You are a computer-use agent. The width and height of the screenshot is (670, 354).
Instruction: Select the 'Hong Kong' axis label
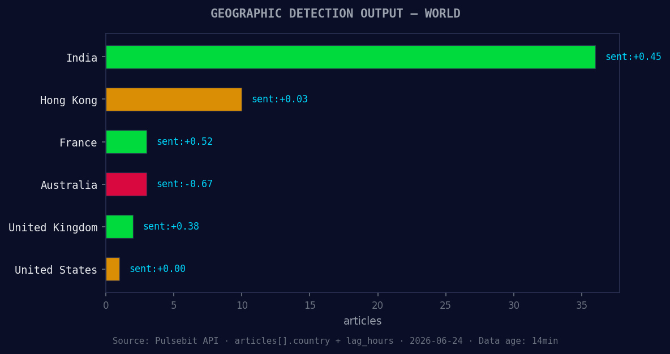click(69, 100)
